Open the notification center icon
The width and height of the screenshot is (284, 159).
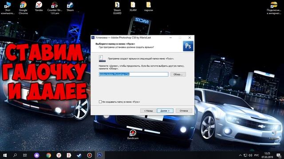[x=279, y=155]
